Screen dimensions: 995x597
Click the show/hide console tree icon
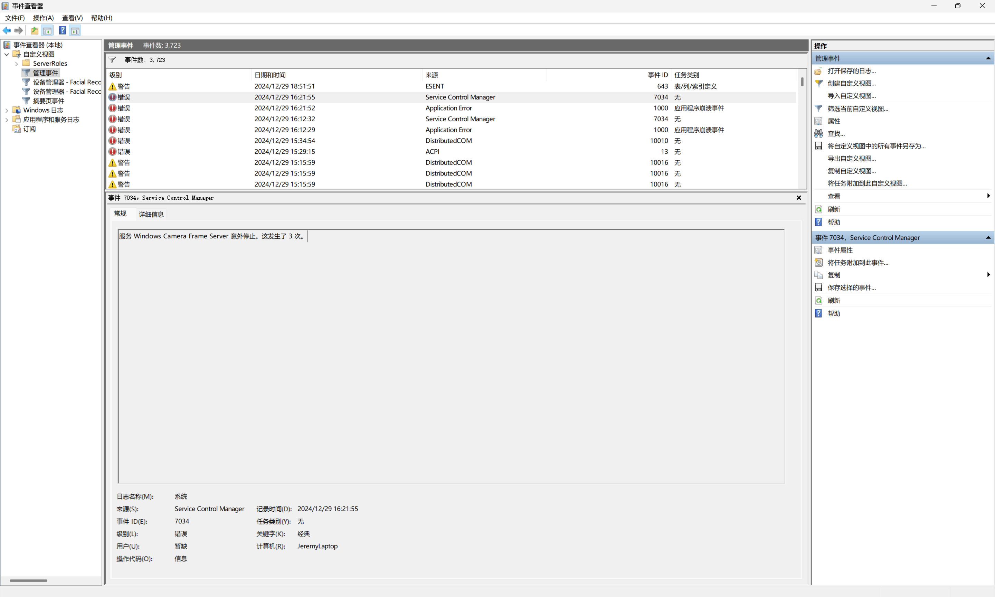(x=47, y=30)
